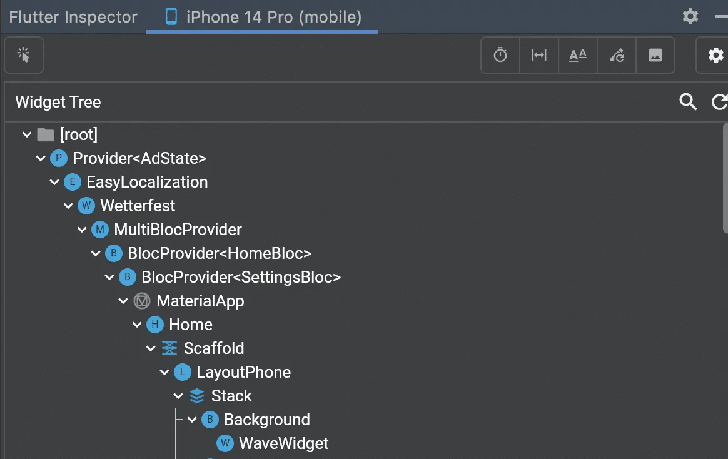Open the DevTools settings gear at top right
This screenshot has height=459, width=728.
[x=690, y=16]
